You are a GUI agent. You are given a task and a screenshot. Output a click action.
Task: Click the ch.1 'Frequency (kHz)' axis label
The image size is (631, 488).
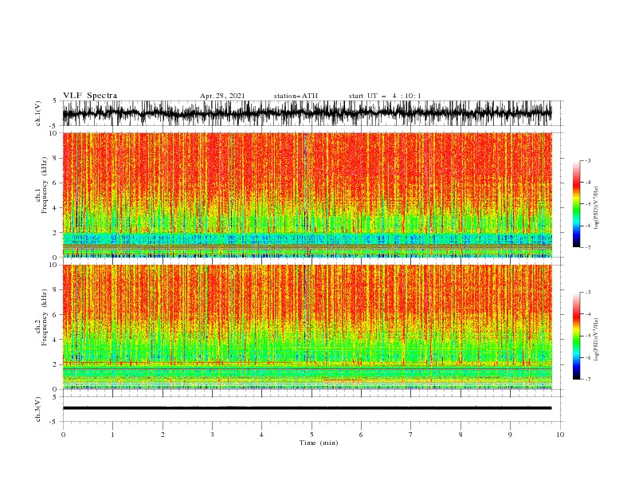pyautogui.click(x=45, y=186)
